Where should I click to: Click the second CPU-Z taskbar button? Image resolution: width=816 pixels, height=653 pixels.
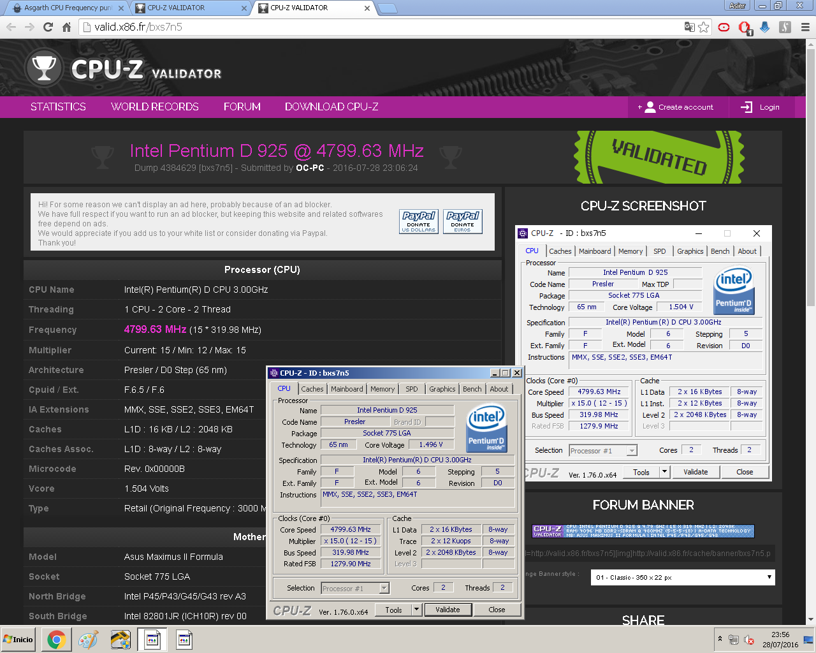184,640
